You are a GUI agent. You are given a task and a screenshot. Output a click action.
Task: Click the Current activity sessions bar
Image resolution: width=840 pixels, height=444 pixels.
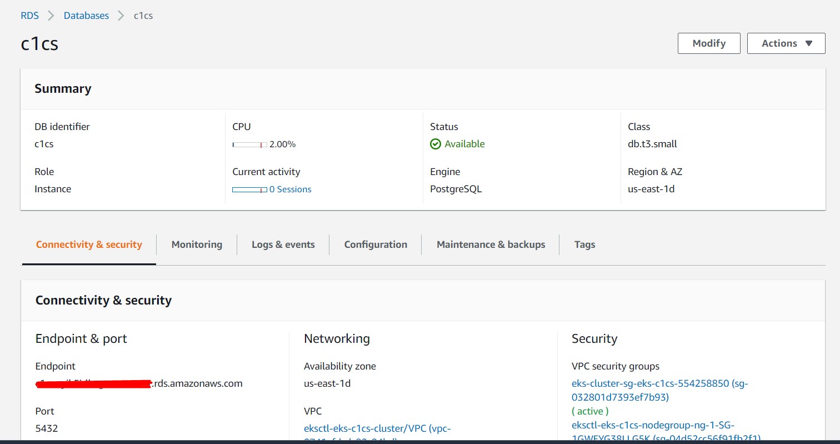[249, 189]
